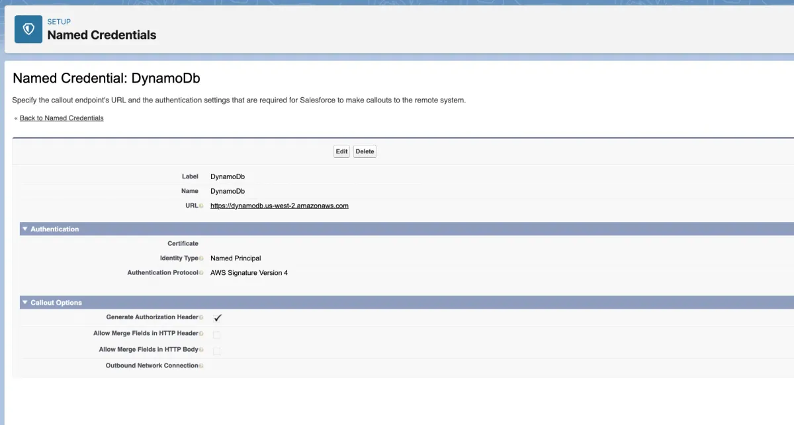This screenshot has height=425, width=794.
Task: Click the 'Outbound Network Connection' label
Action: pyautogui.click(x=152, y=366)
